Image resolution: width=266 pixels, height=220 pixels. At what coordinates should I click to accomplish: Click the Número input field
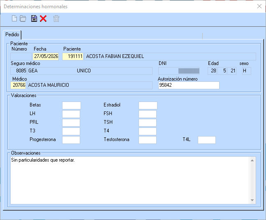[21, 56]
